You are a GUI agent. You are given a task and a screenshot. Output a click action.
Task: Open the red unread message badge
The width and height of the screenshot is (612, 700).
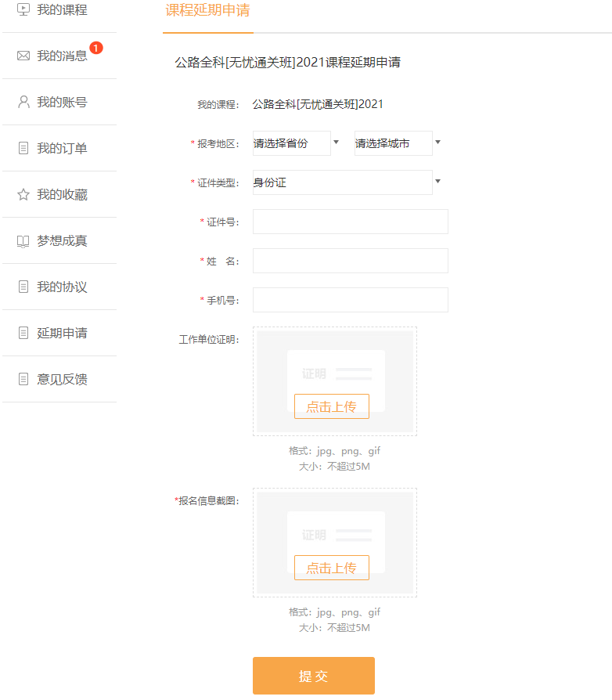click(x=95, y=48)
